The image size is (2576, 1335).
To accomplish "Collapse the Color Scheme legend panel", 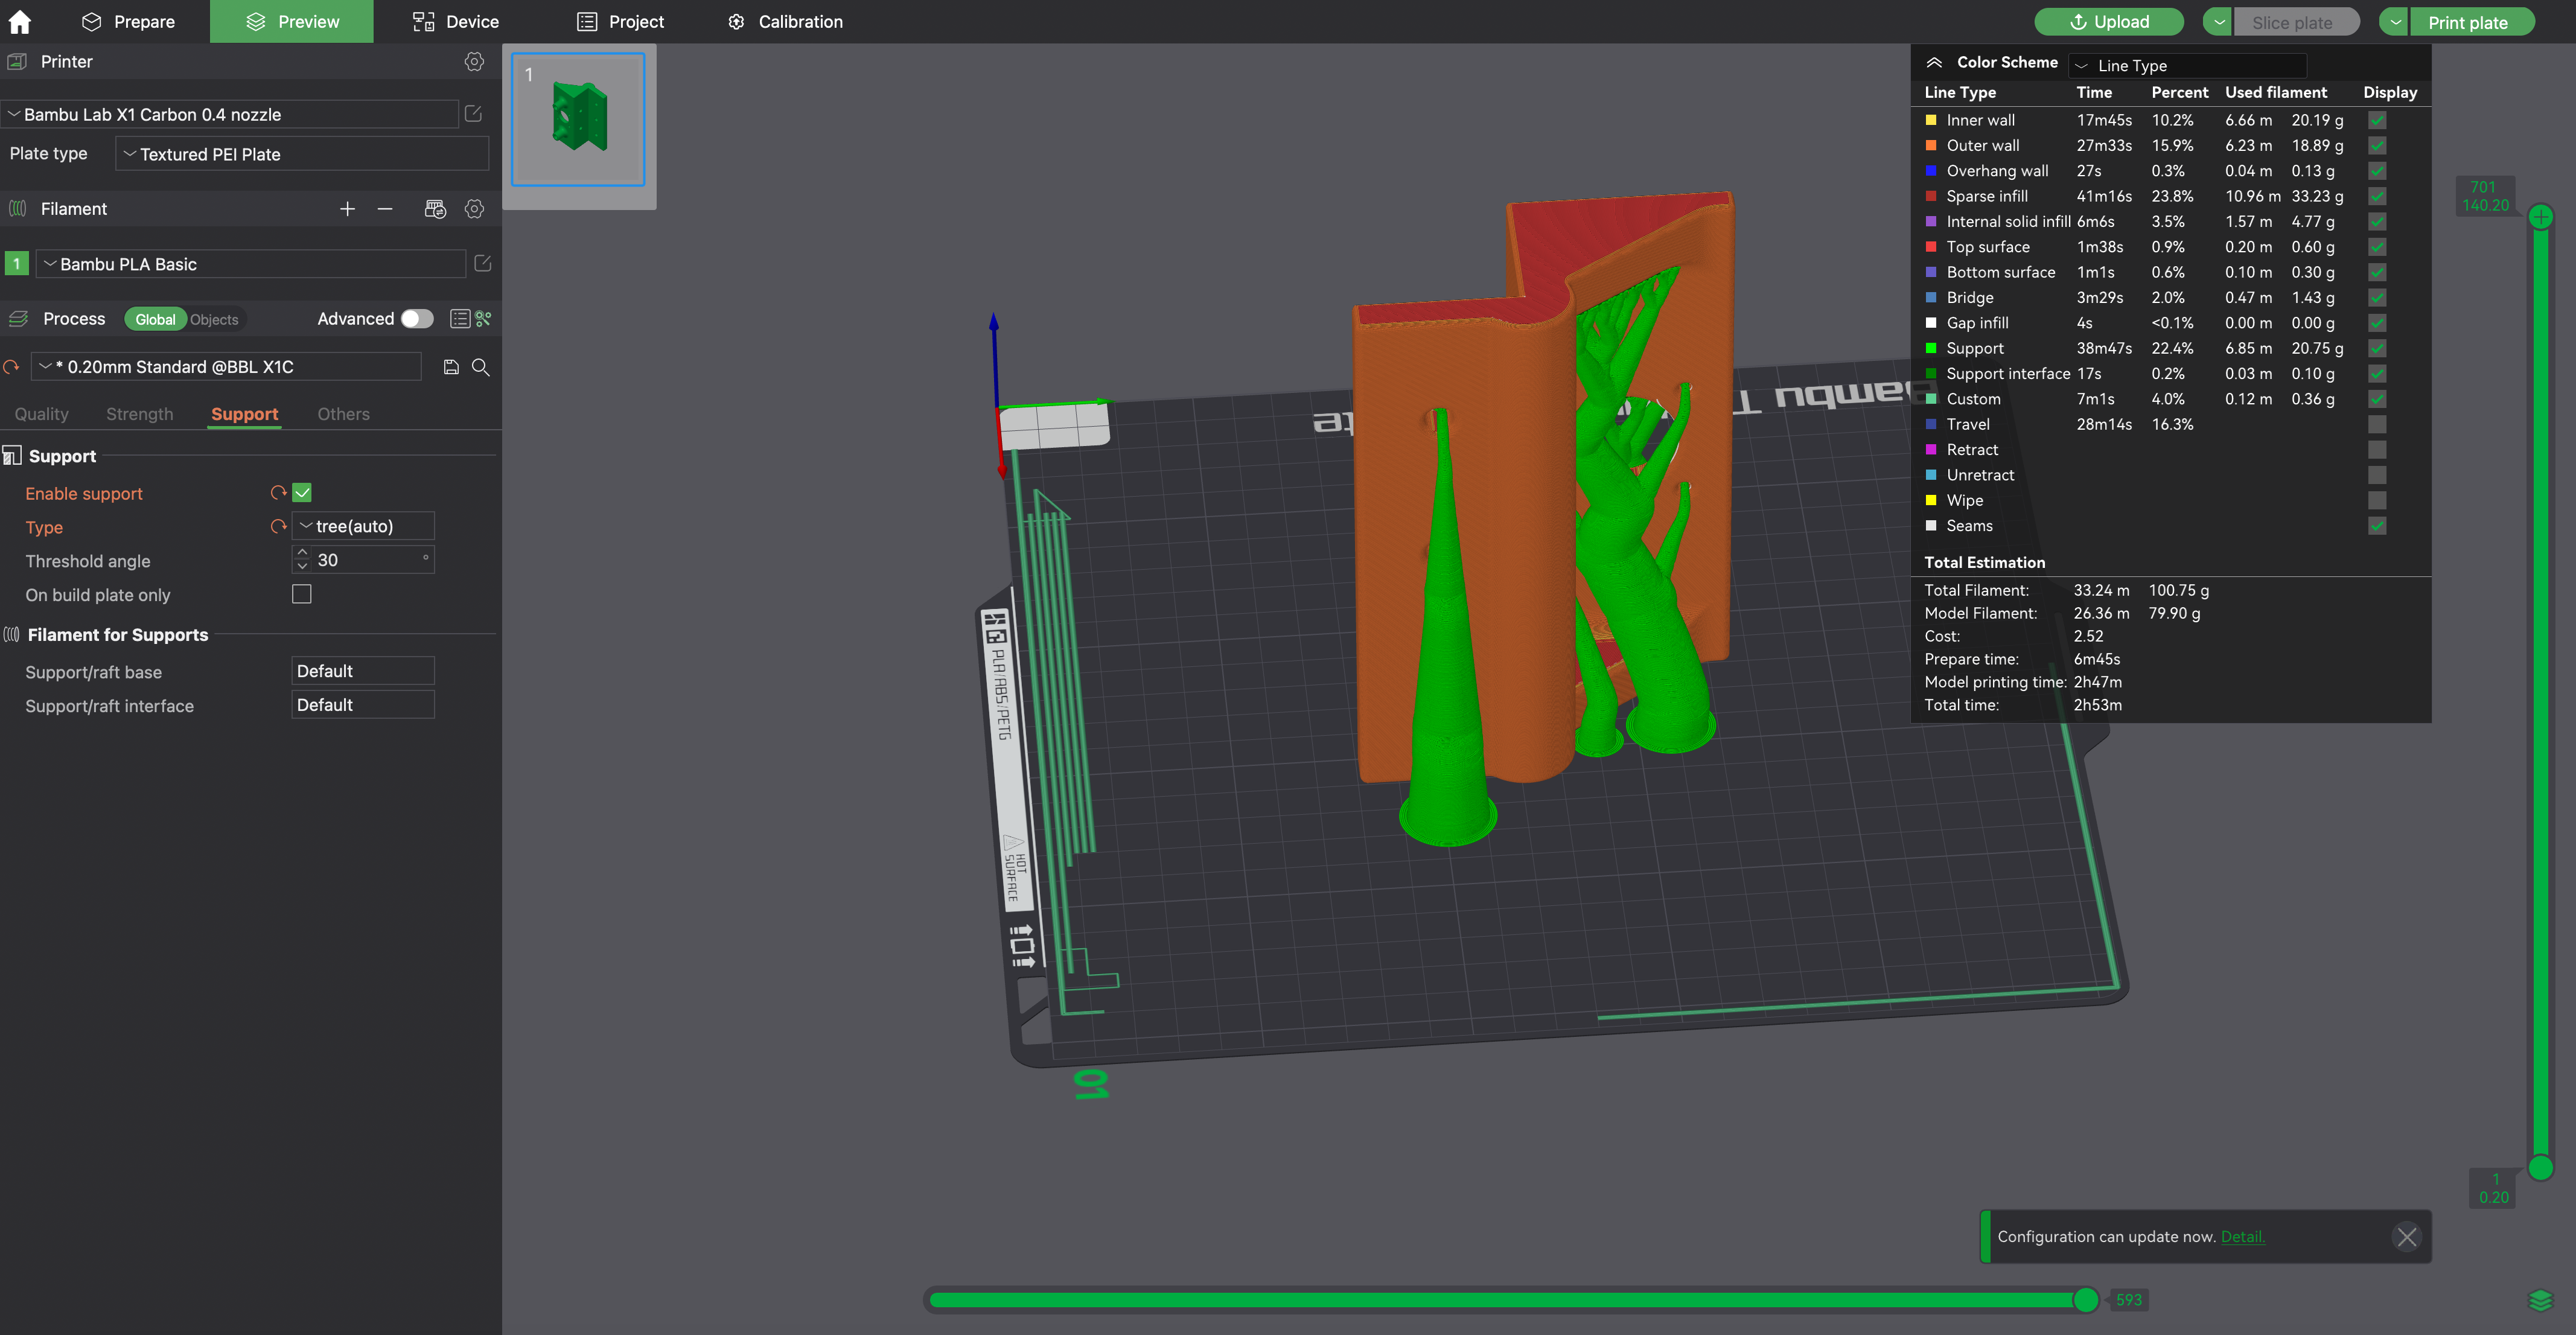I will point(1934,63).
